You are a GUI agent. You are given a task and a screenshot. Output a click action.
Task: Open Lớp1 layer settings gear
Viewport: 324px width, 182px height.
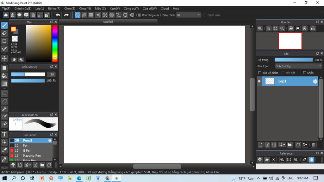(315, 81)
